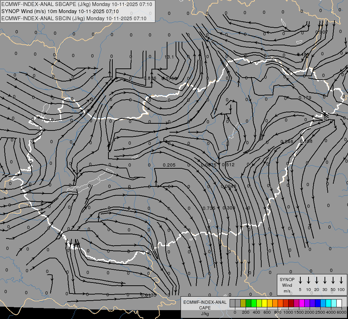Click the 0.735 value on the map
The height and width of the screenshot is (319, 348).
point(209,208)
